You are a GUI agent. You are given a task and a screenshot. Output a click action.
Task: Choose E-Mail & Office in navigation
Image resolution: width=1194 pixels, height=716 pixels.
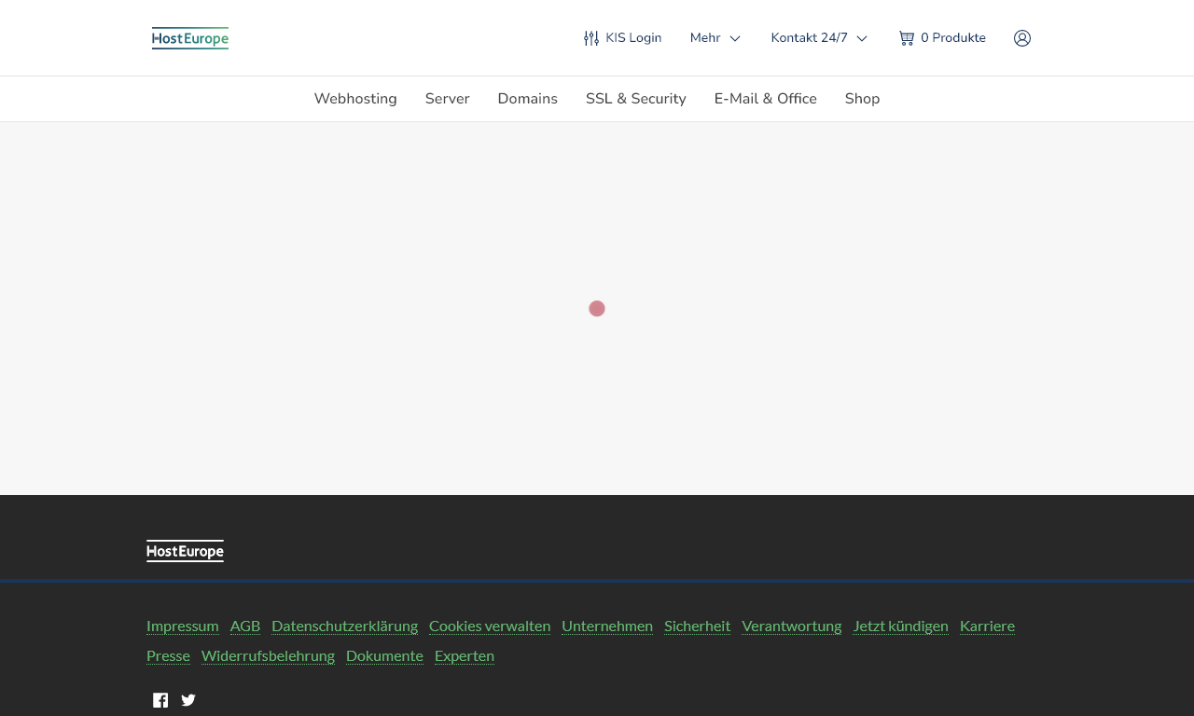pyautogui.click(x=765, y=99)
